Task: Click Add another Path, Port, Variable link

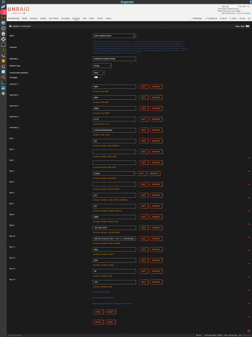Action: 112,303
